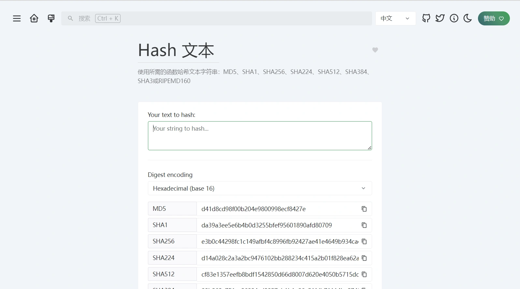Copy the SHA512 hash value
The image size is (520, 289).
(x=364, y=274)
